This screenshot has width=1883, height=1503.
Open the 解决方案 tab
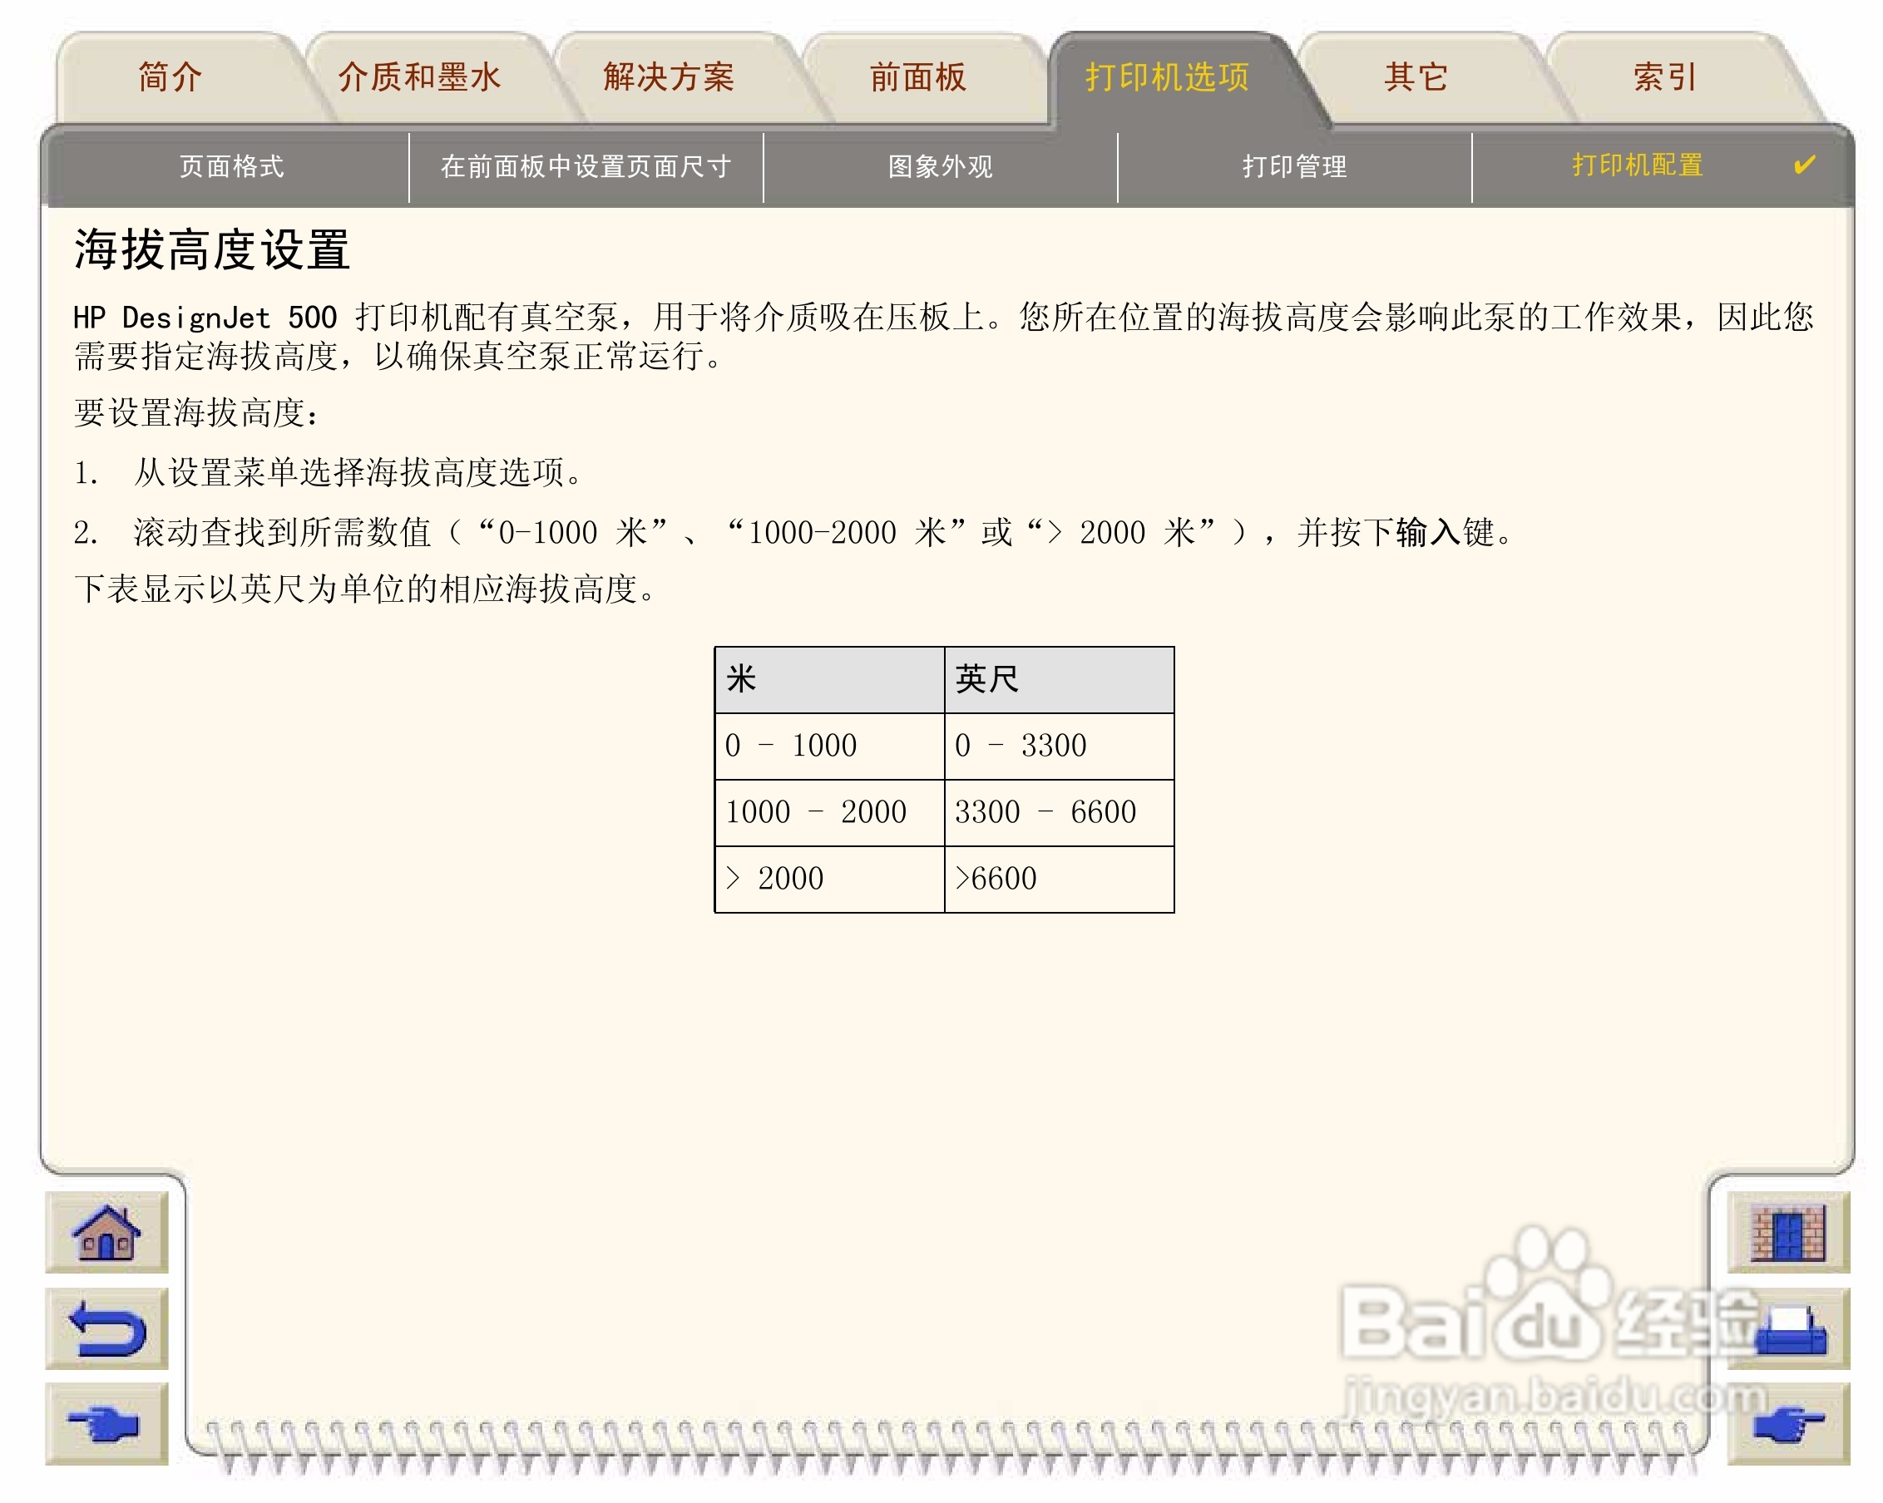(x=669, y=77)
